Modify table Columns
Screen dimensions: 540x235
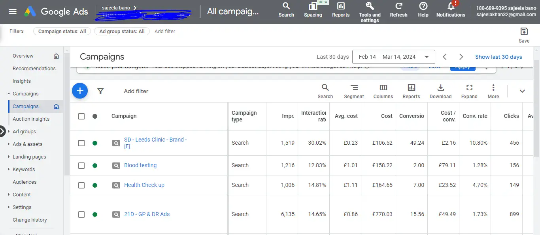[383, 91]
